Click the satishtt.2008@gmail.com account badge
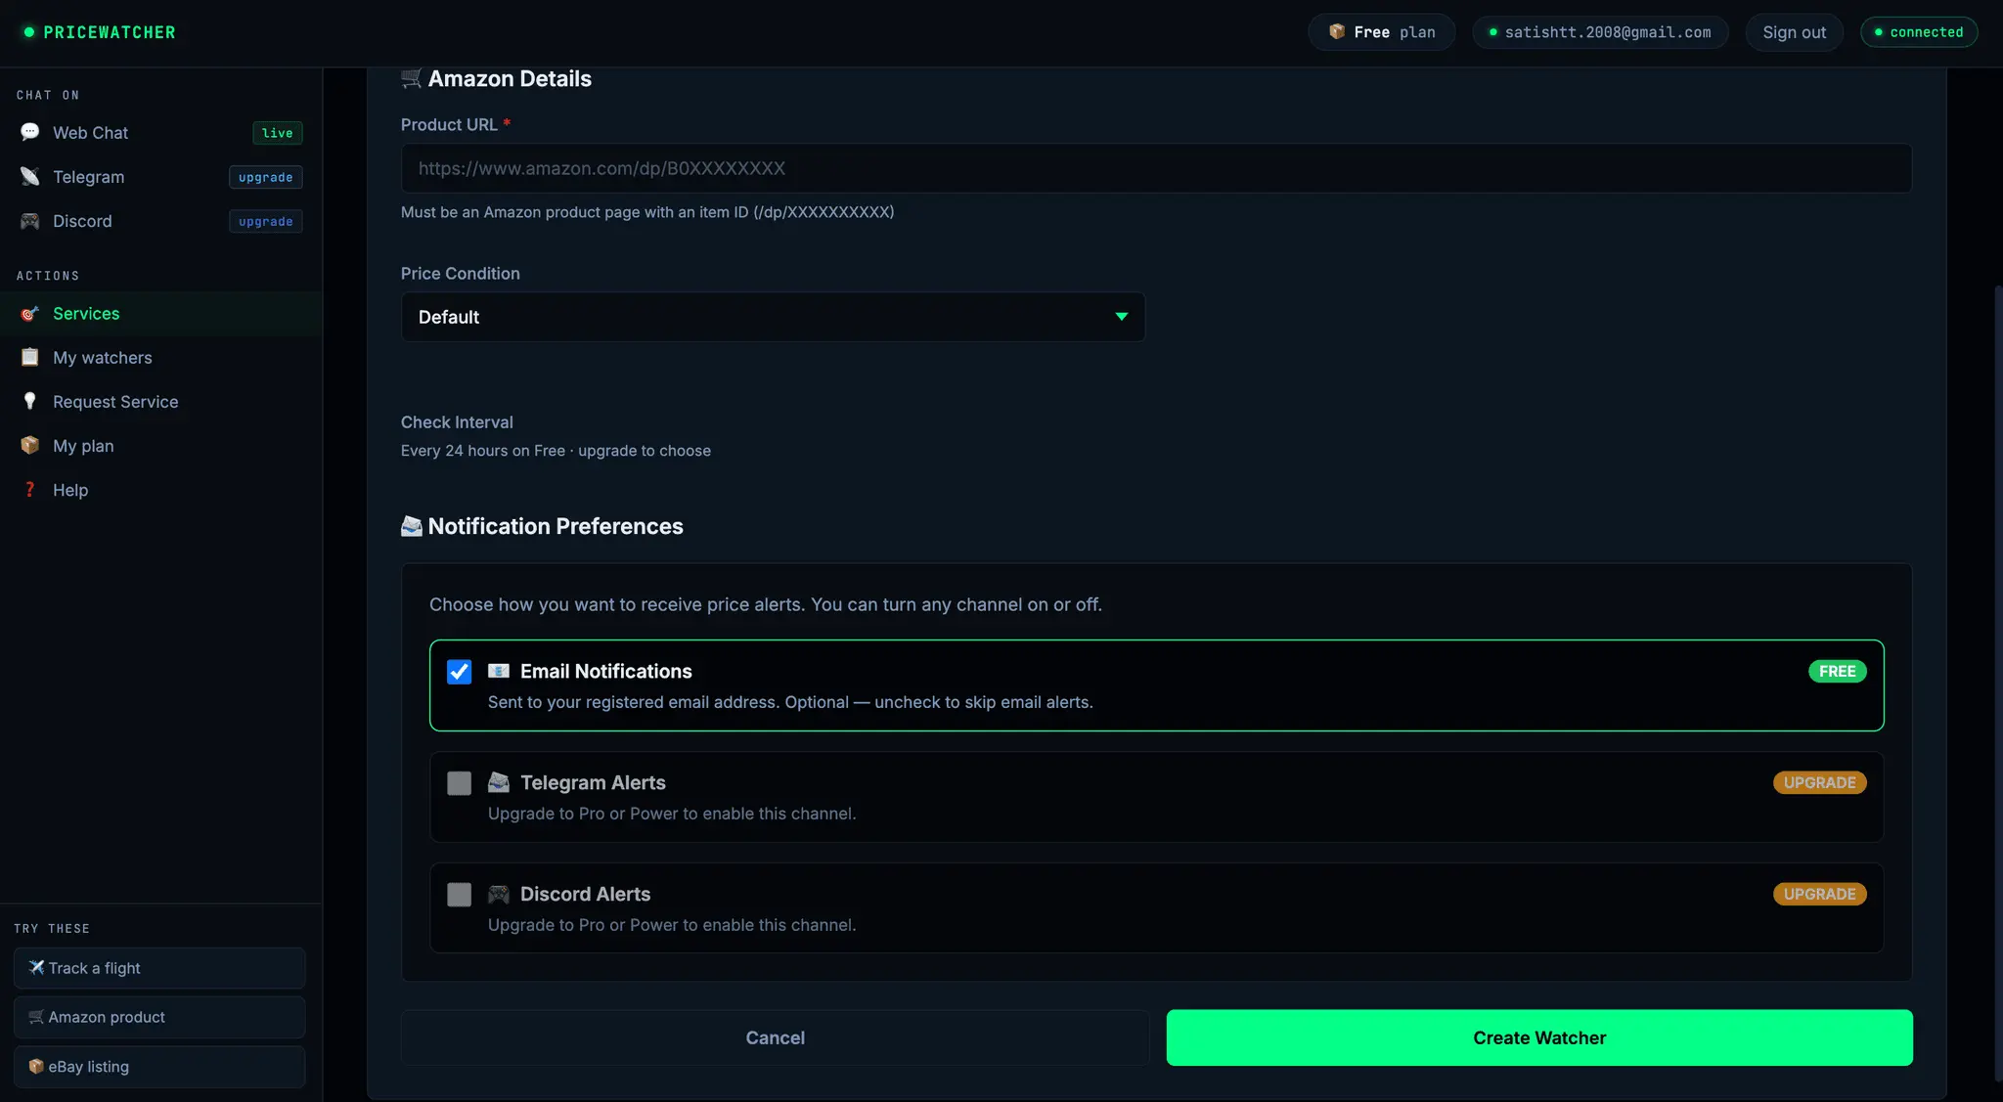2003x1102 pixels. tap(1600, 32)
